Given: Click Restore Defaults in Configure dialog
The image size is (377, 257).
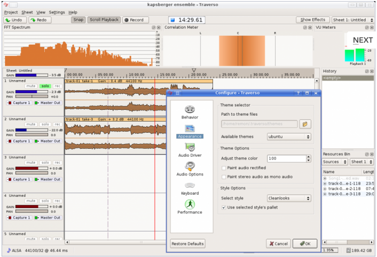Looking at the screenshot, I should click(187, 244).
